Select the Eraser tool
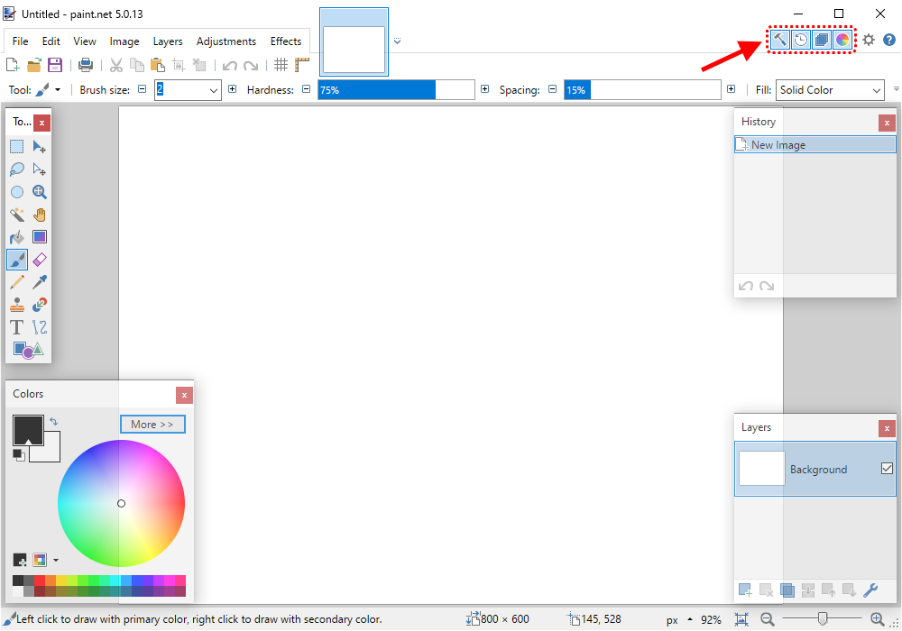The image size is (902, 631). pos(39,260)
